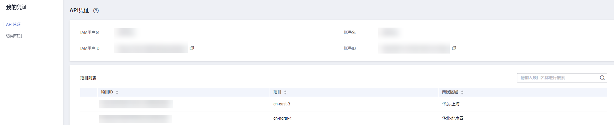This screenshot has width=614, height=125.
Task: Select the 华北-北京四 region cell
Action: (x=452, y=118)
